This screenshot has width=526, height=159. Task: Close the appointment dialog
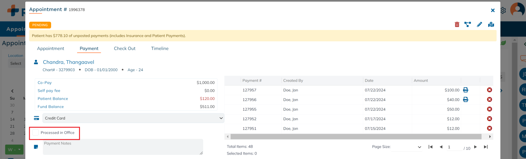(x=493, y=10)
